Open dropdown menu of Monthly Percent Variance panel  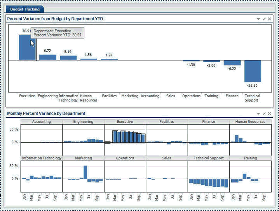click(x=258, y=113)
